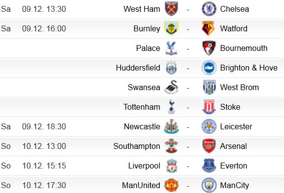This screenshot has width=284, height=193.
Task: Click the West Brom club crest
Action: 209,87
